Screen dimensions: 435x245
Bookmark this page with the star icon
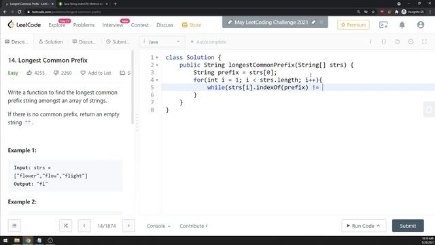click(x=373, y=12)
